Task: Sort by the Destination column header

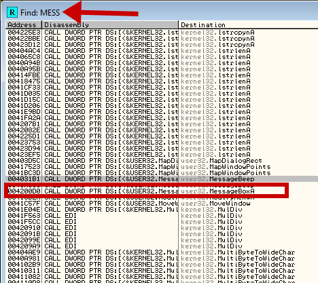Action: [x=248, y=24]
